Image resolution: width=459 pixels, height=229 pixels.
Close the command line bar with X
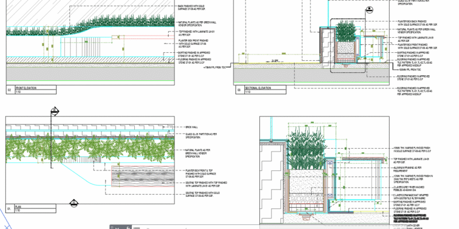click(x=117, y=227)
